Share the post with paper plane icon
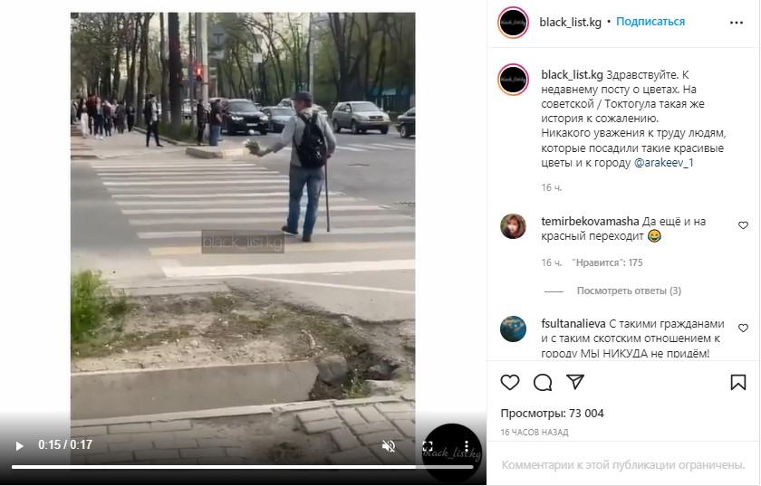Screen dimensions: 761x486 tap(575, 382)
